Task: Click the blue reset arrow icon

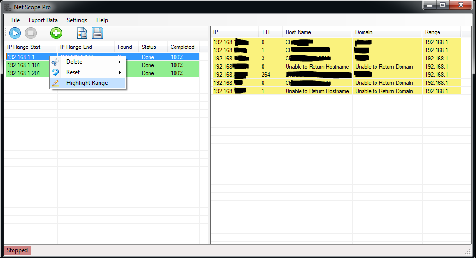Action: point(55,72)
